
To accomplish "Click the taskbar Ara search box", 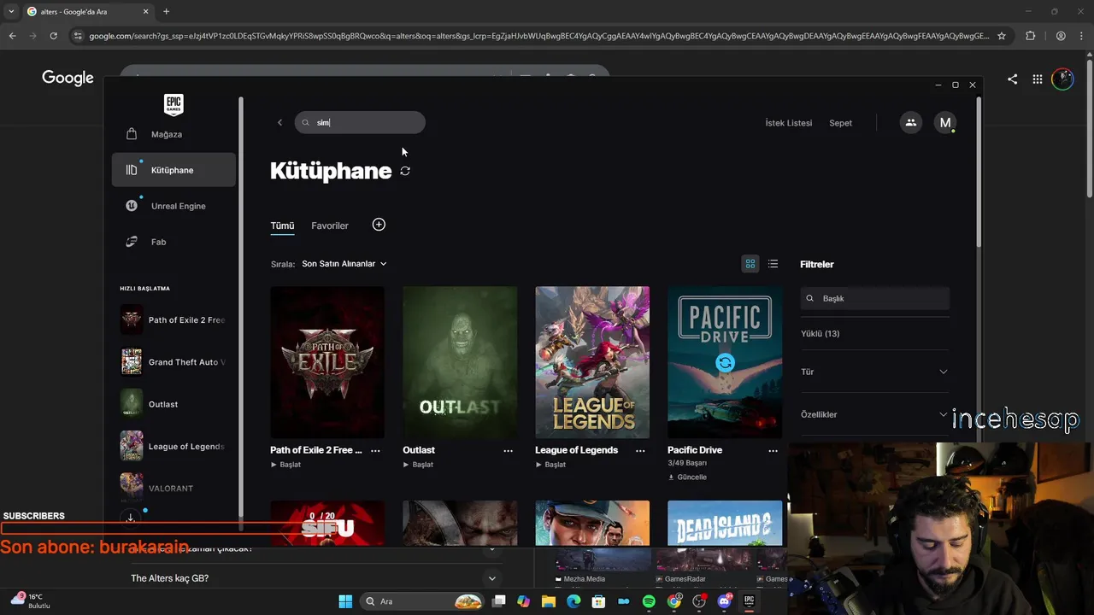I will click(x=423, y=601).
